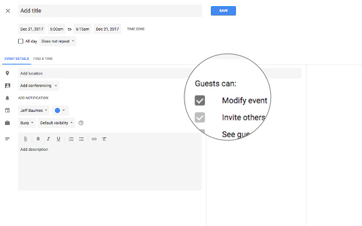Toggle the Invite others checkbox
The height and width of the screenshot is (226, 362).
(x=200, y=118)
